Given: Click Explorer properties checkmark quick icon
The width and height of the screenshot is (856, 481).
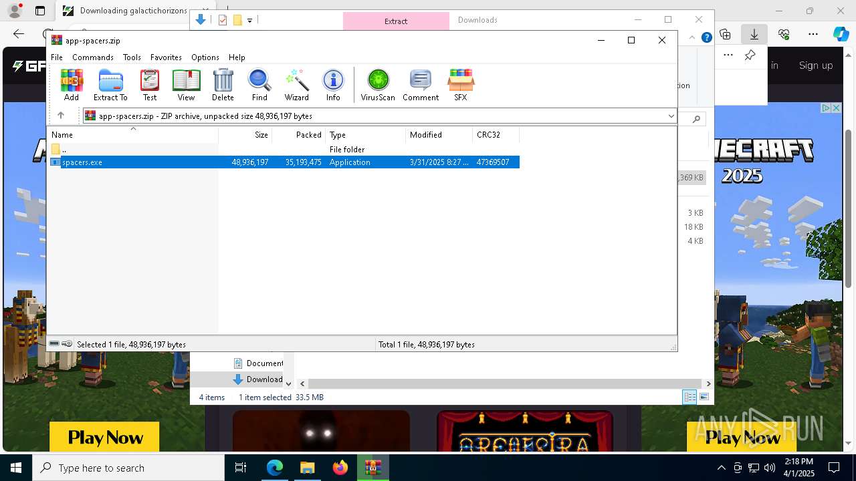Looking at the screenshot, I should tap(223, 20).
